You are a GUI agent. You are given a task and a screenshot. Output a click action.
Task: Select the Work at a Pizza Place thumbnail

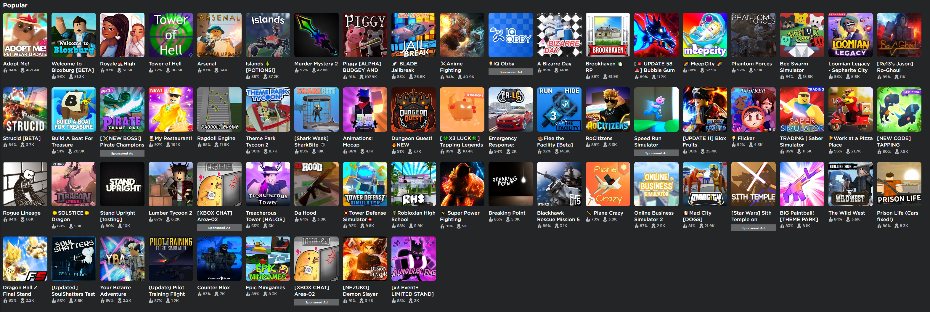point(850,110)
